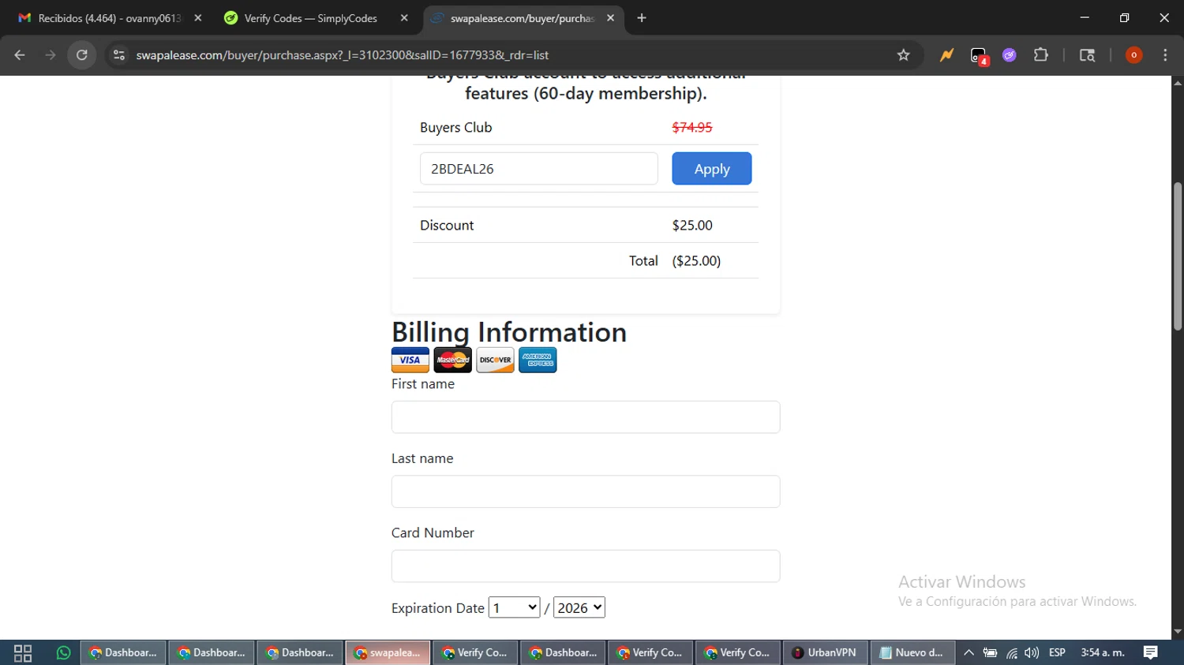
Task: Open the yellow lightning extension icon
Action: point(946,55)
